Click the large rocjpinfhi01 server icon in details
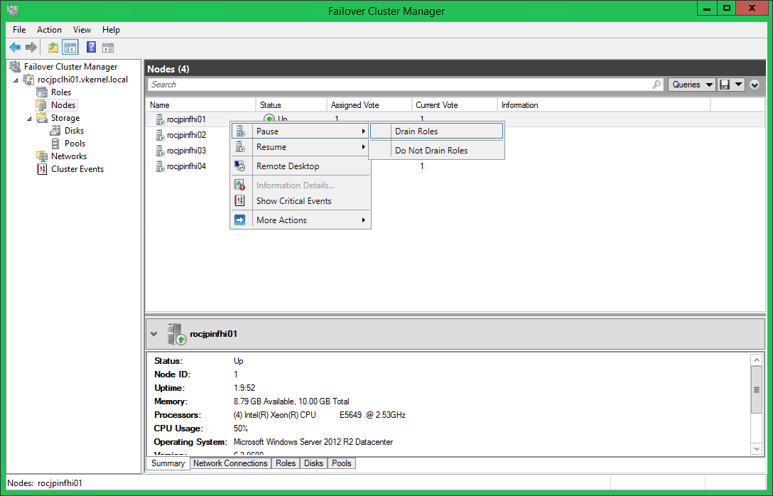Image resolution: width=773 pixels, height=496 pixels. 176,334
